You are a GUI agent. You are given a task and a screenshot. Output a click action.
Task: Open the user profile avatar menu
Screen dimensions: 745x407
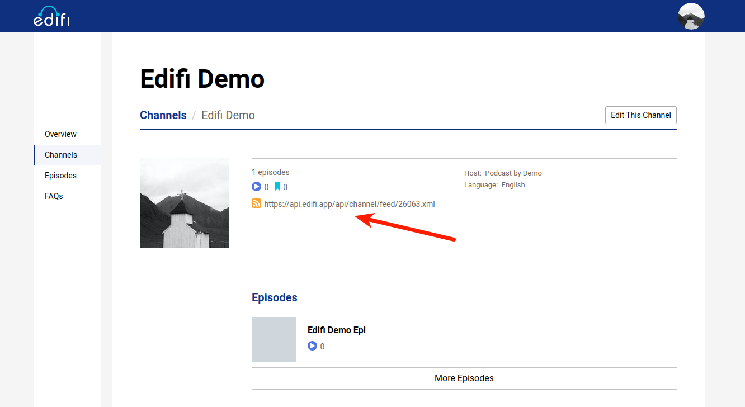click(x=691, y=16)
